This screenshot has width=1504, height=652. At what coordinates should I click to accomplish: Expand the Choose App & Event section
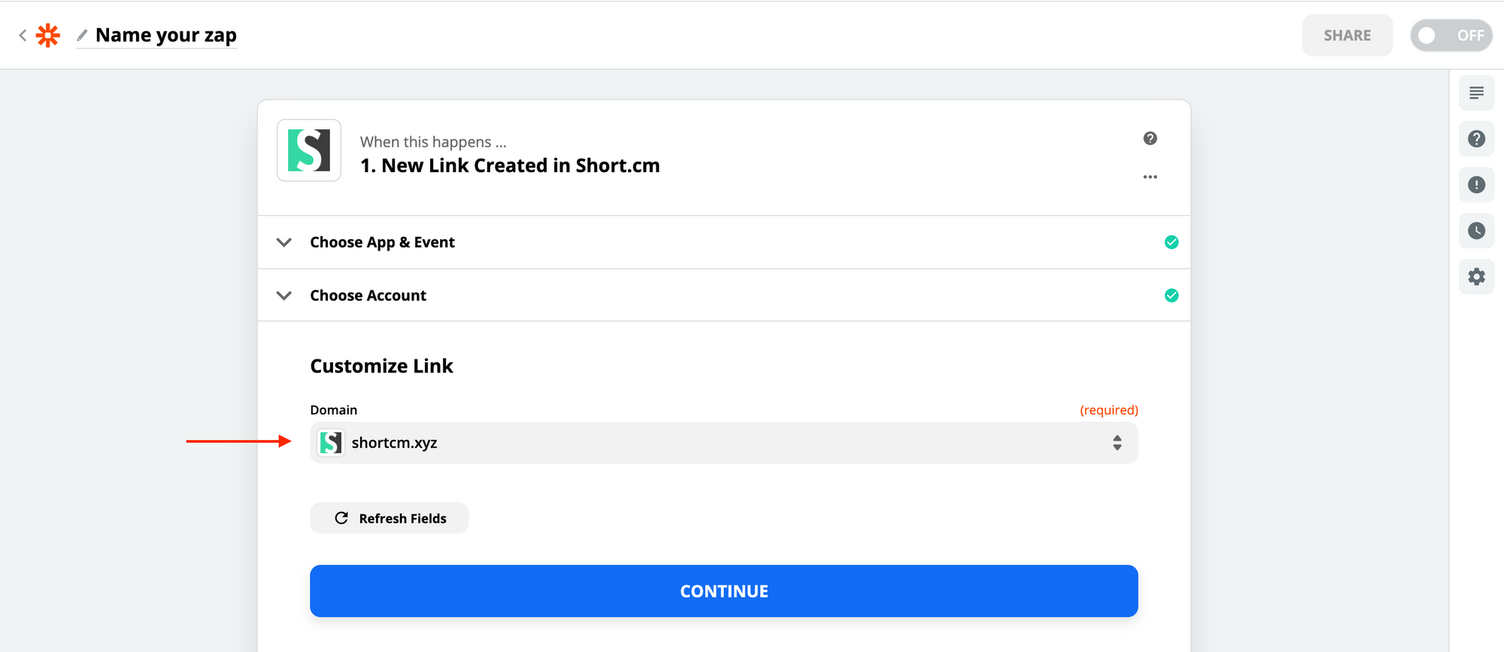point(723,242)
